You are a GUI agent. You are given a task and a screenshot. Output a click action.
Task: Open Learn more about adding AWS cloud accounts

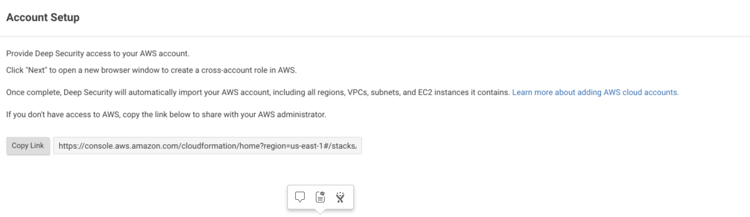pyautogui.click(x=595, y=92)
